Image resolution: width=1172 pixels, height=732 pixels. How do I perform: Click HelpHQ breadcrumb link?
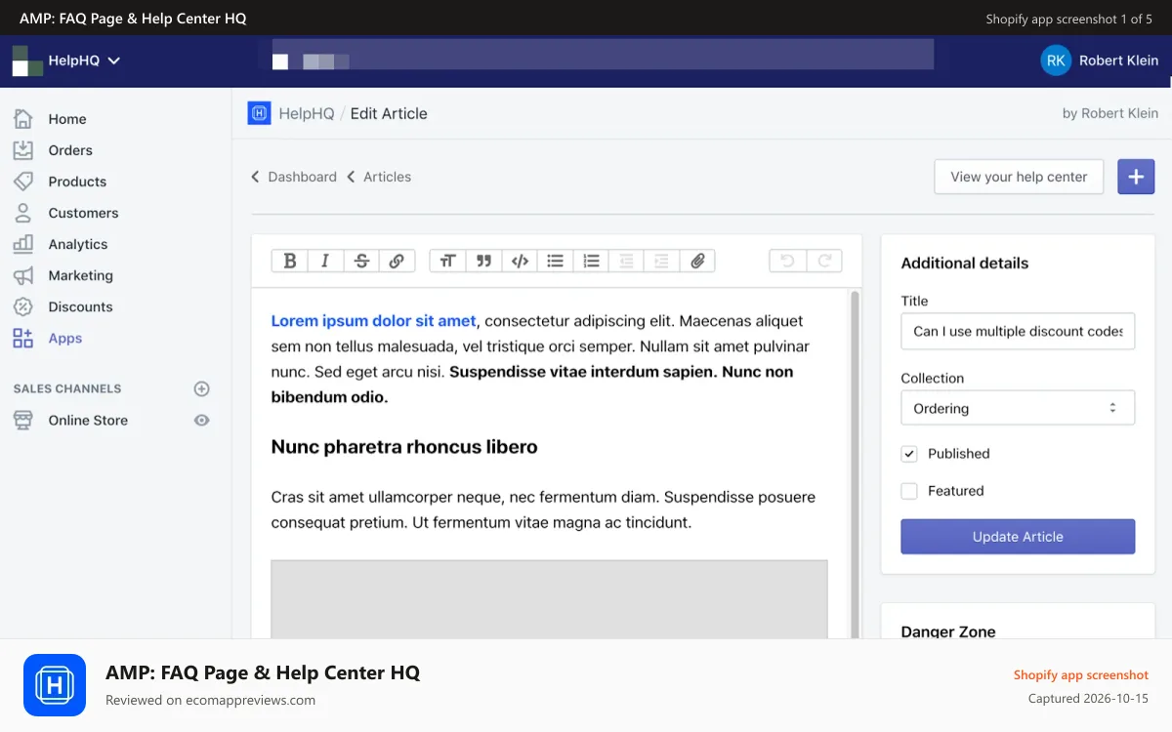(x=307, y=113)
